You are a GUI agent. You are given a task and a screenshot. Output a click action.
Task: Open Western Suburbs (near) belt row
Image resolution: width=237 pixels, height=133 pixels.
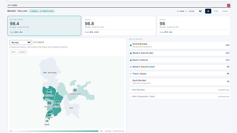(x=180, y=67)
